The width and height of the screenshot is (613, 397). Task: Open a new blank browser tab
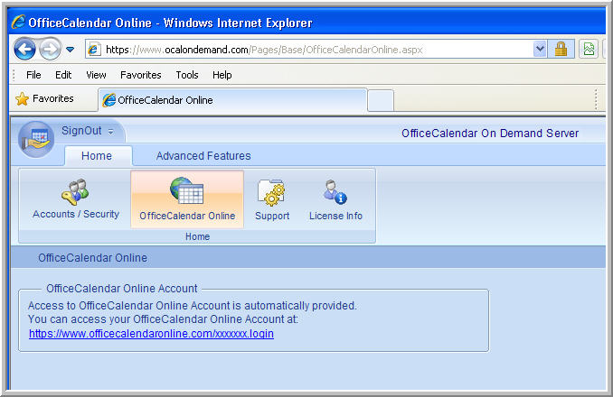[381, 100]
